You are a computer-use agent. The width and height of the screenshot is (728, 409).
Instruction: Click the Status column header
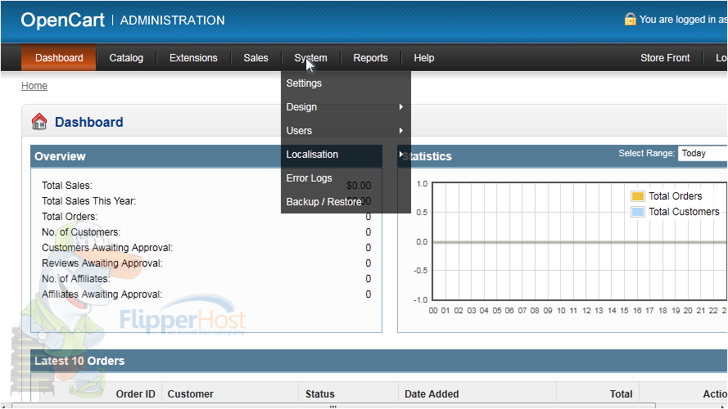point(320,393)
